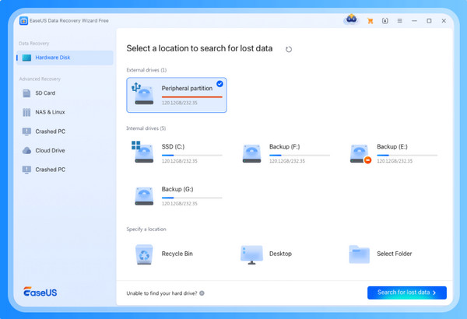This screenshot has height=319, width=467.
Task: Click the Recycle Bin icon
Action: pos(144,254)
